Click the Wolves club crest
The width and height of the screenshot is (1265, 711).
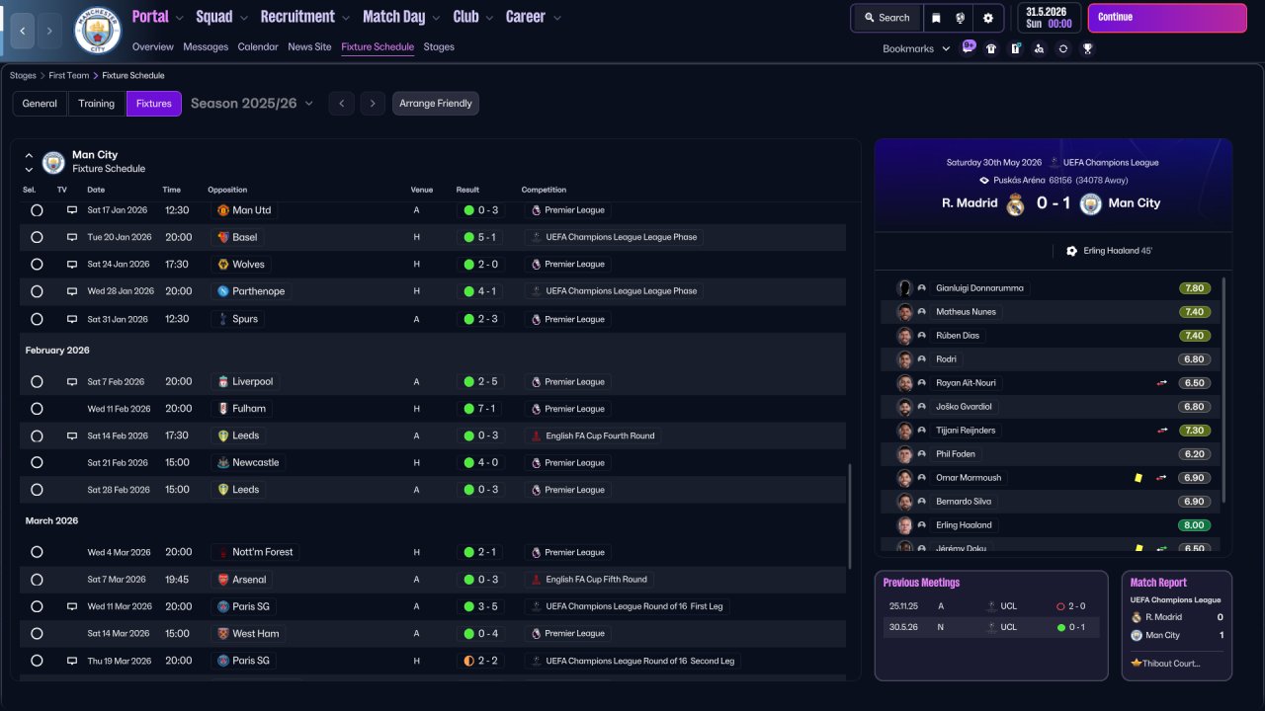223,265
